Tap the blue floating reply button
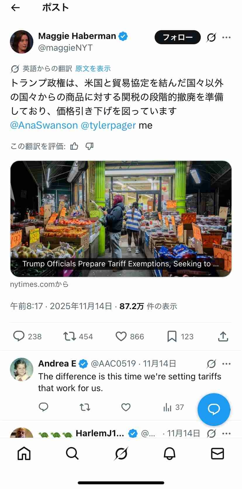The width and height of the screenshot is (242, 489). pyautogui.click(x=214, y=409)
